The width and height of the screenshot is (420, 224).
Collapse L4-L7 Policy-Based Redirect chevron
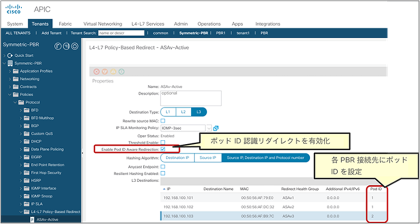(21, 212)
